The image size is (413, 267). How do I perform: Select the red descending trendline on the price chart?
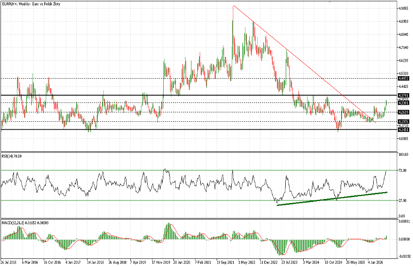pyautogui.click(x=305, y=64)
